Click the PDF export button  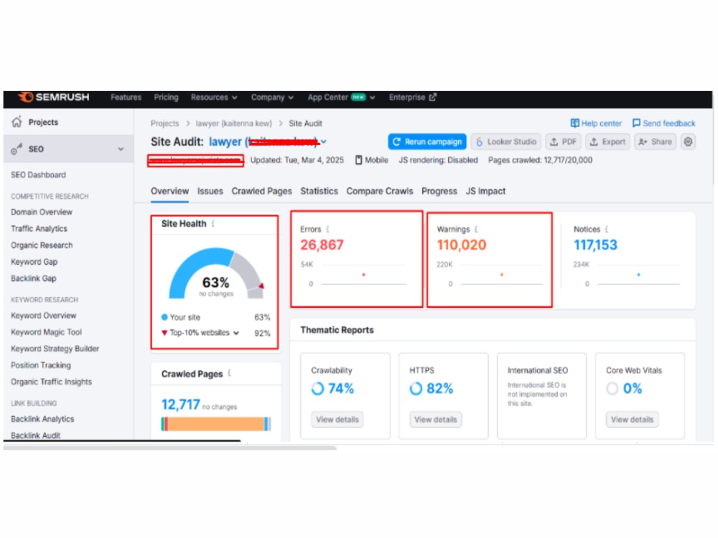tap(563, 142)
